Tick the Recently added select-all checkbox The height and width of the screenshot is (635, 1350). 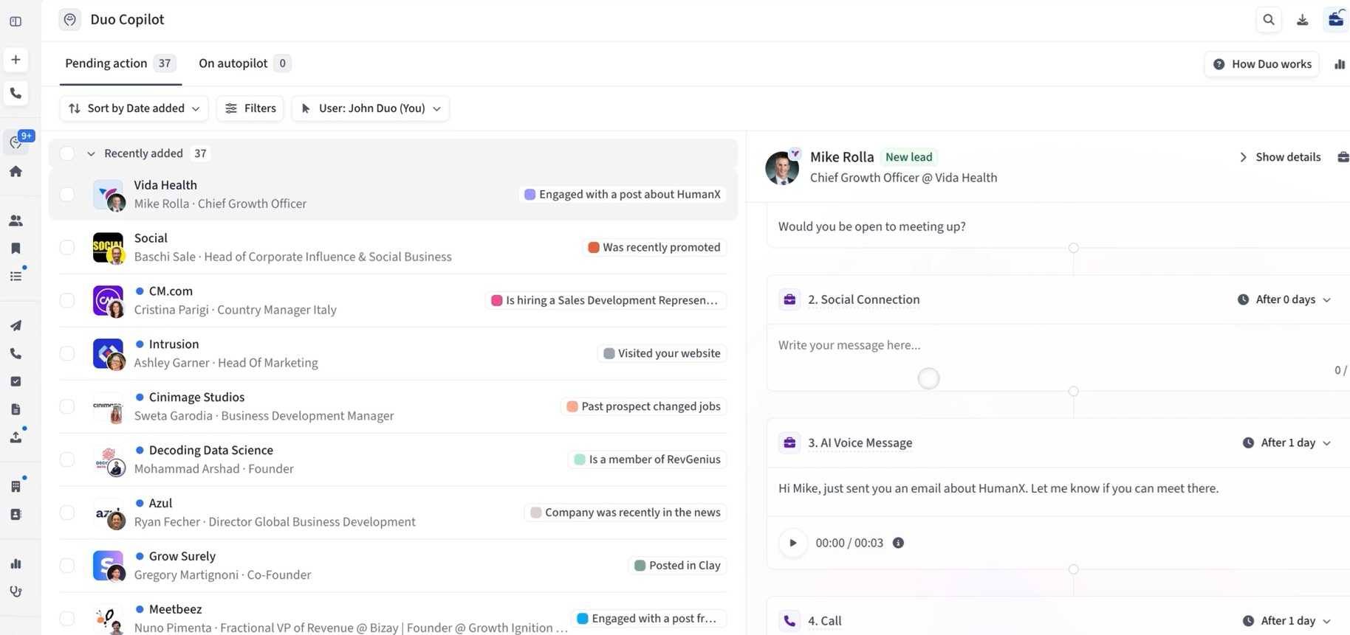[x=67, y=153]
